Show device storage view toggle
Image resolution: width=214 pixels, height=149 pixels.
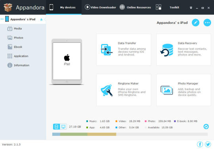[x=56, y=127]
